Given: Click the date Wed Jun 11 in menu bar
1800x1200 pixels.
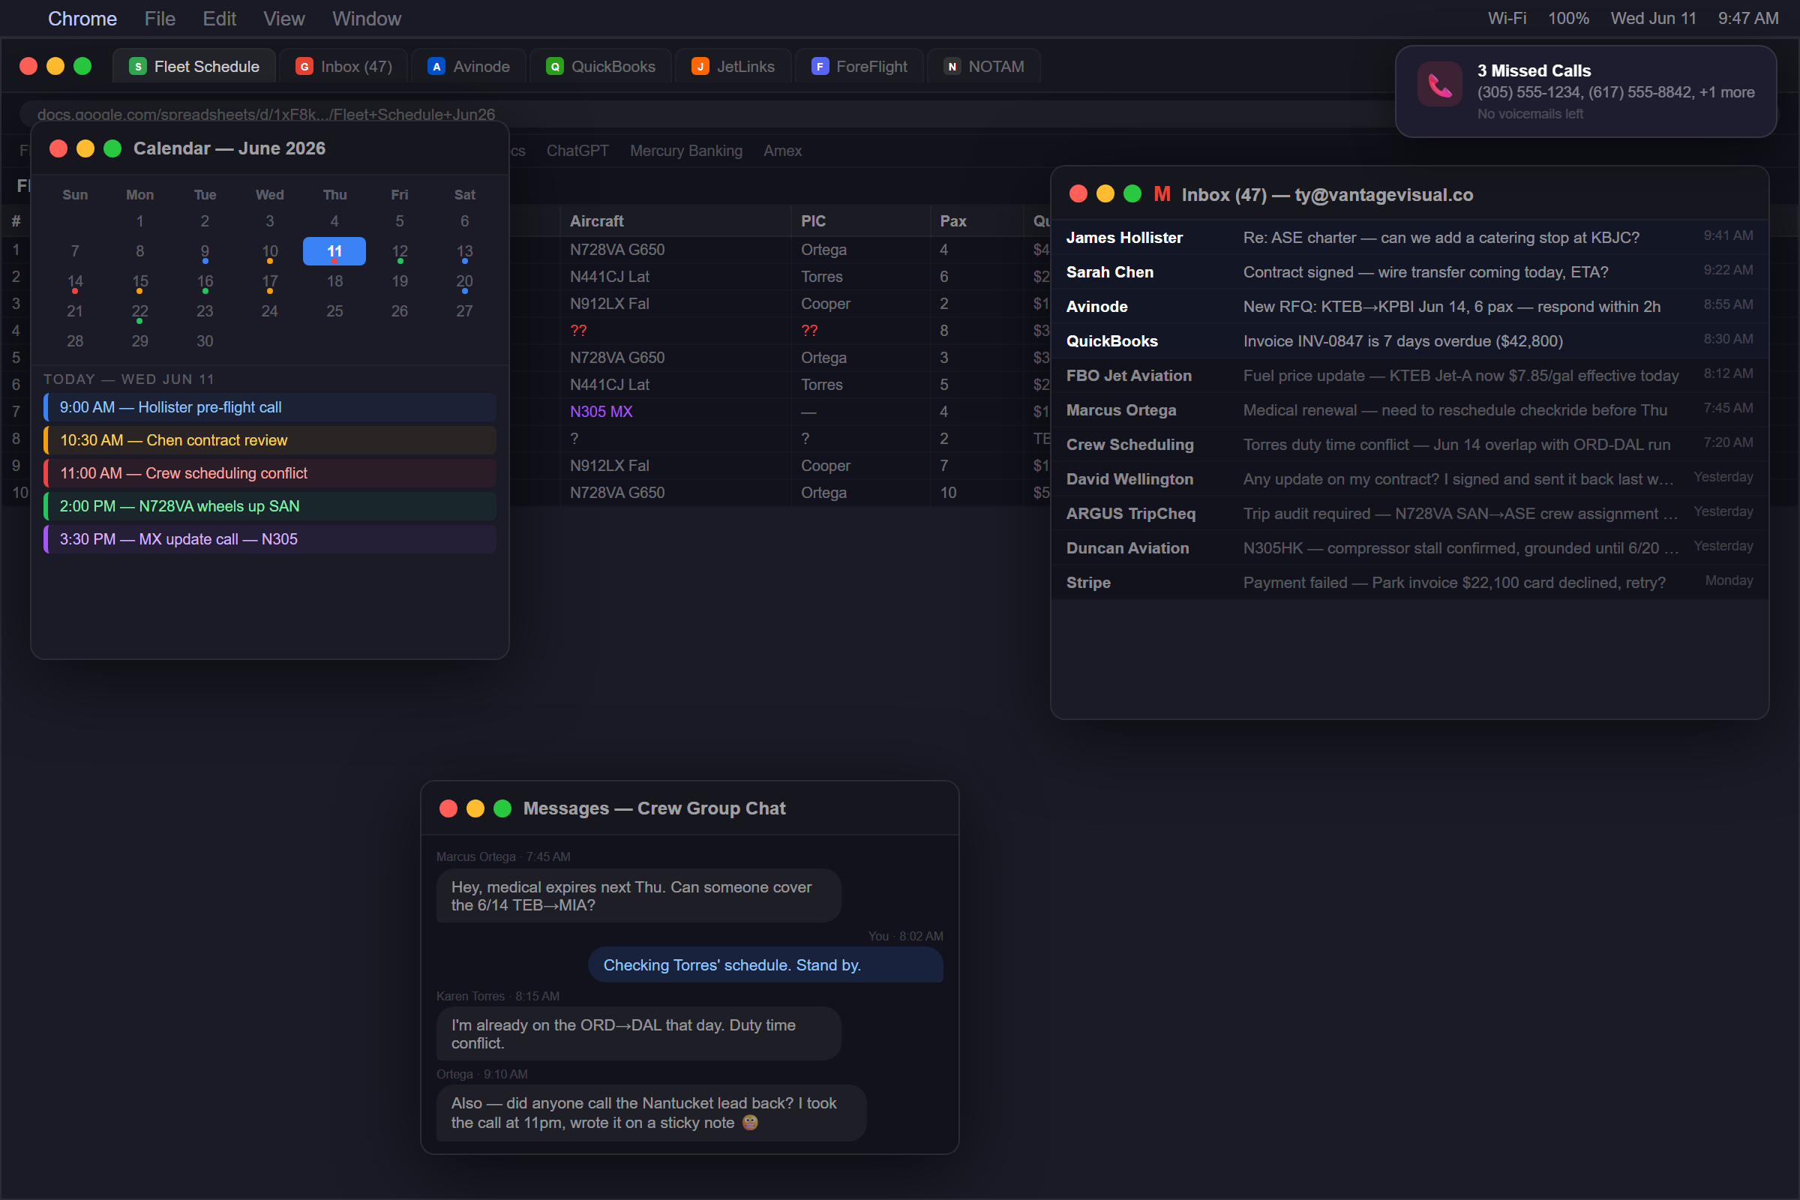Looking at the screenshot, I should coord(1653,18).
